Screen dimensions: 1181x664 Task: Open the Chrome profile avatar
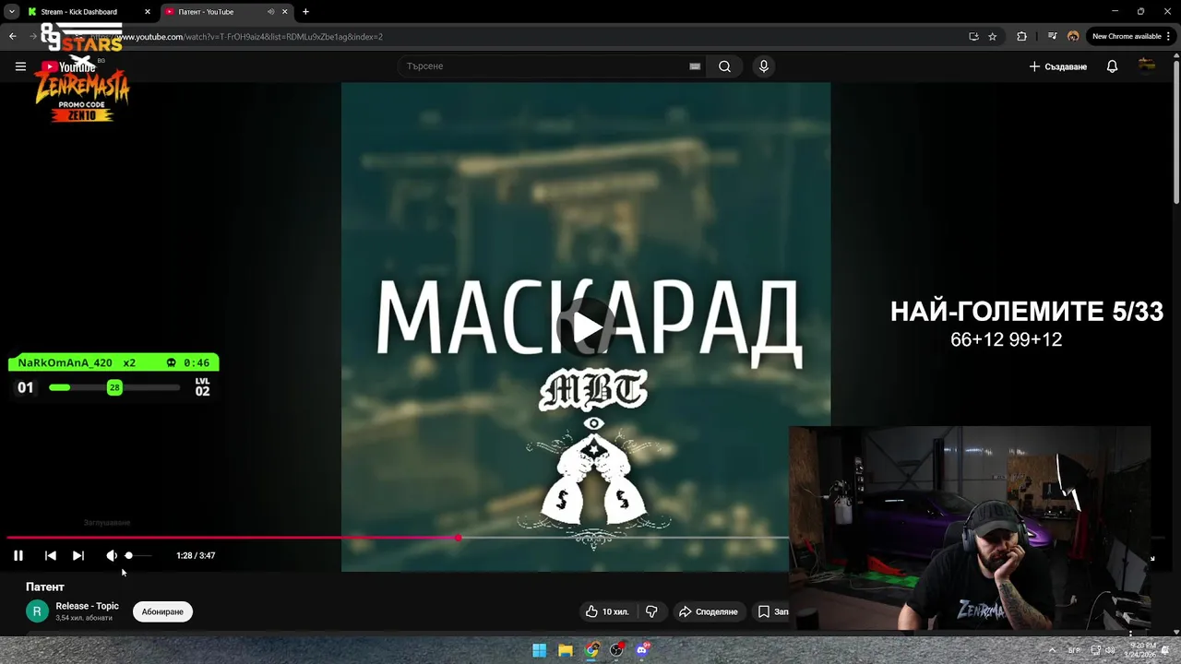point(1073,37)
